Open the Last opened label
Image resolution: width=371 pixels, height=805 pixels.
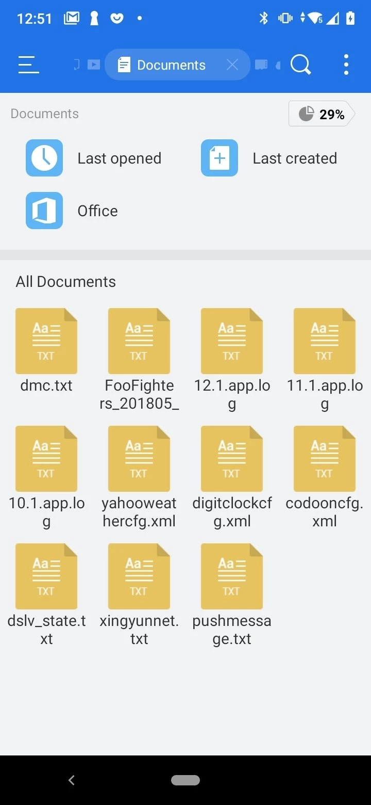coord(120,158)
